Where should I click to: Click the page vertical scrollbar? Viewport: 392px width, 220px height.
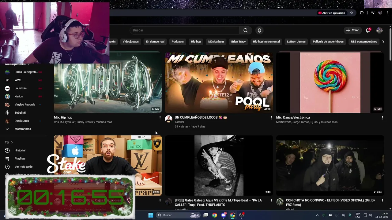390,44
